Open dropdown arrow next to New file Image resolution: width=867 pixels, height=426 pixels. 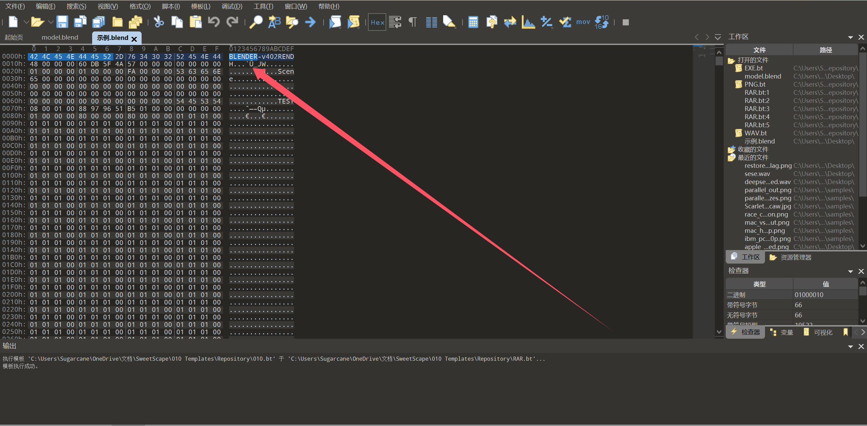26,22
